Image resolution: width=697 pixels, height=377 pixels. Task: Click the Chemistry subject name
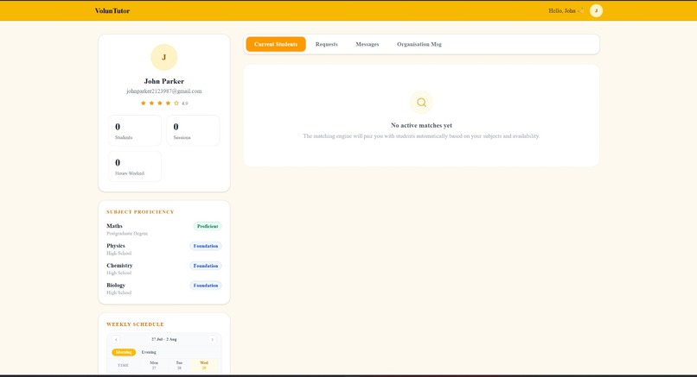pyautogui.click(x=119, y=265)
